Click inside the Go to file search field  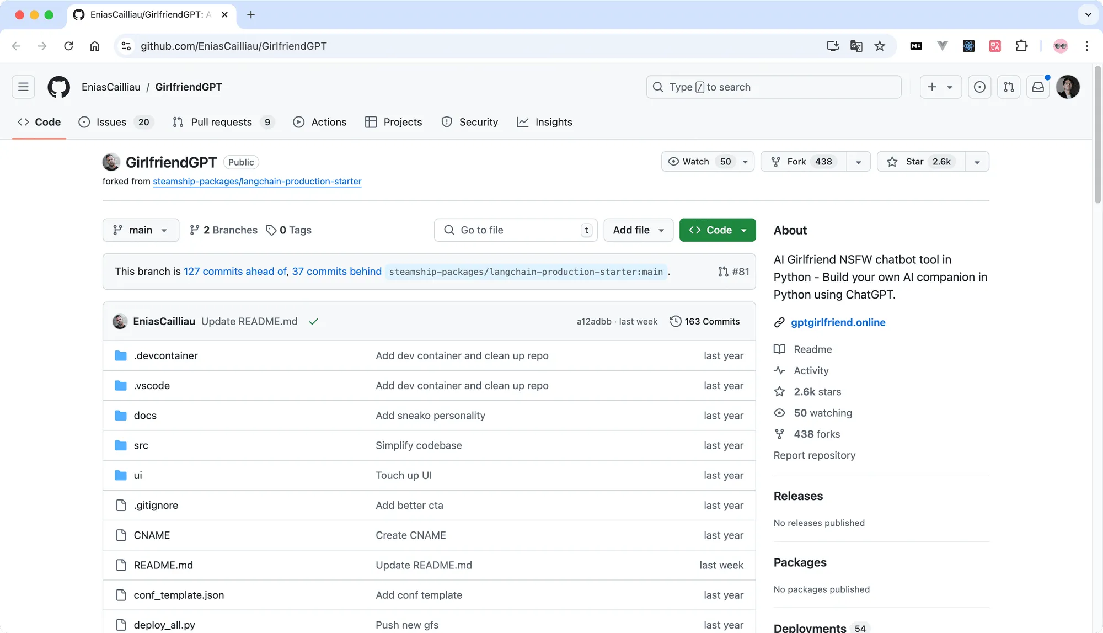[x=507, y=230]
